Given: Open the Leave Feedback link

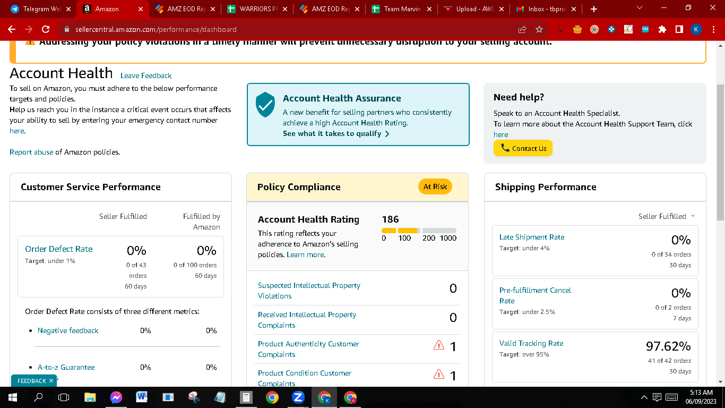Looking at the screenshot, I should pyautogui.click(x=146, y=75).
